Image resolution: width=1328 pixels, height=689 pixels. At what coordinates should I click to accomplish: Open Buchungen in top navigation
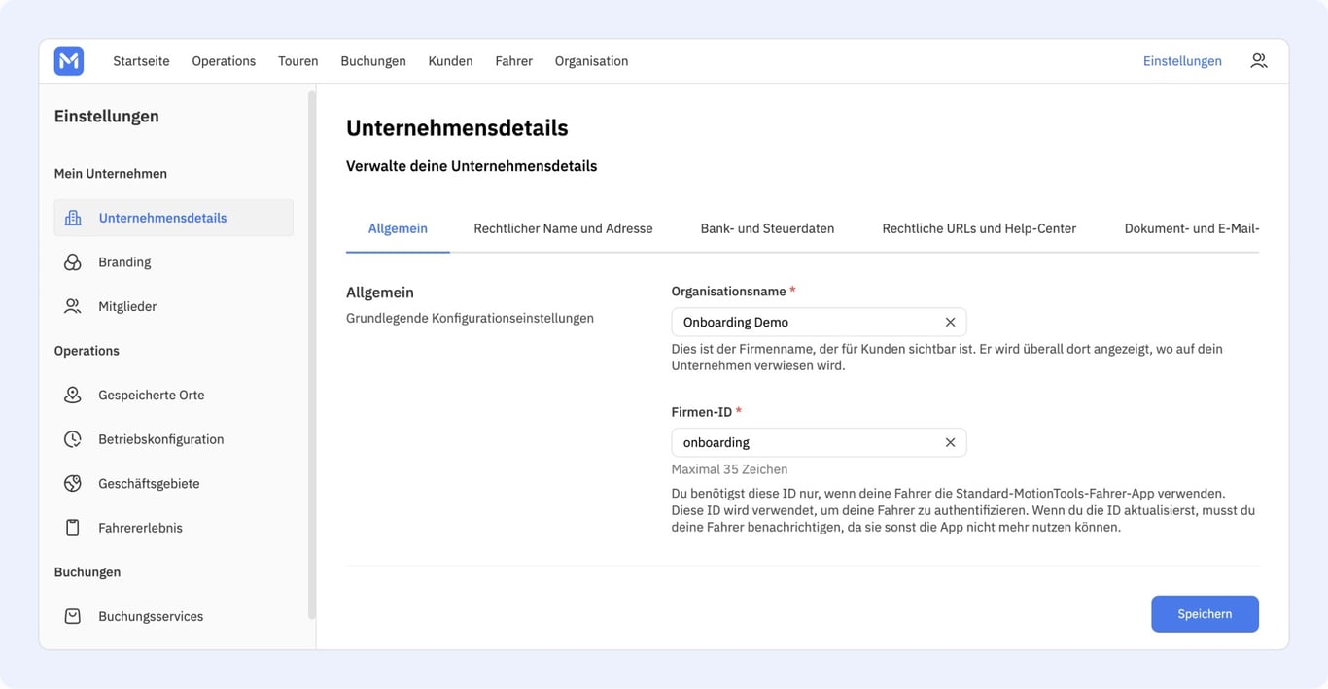[x=373, y=61]
